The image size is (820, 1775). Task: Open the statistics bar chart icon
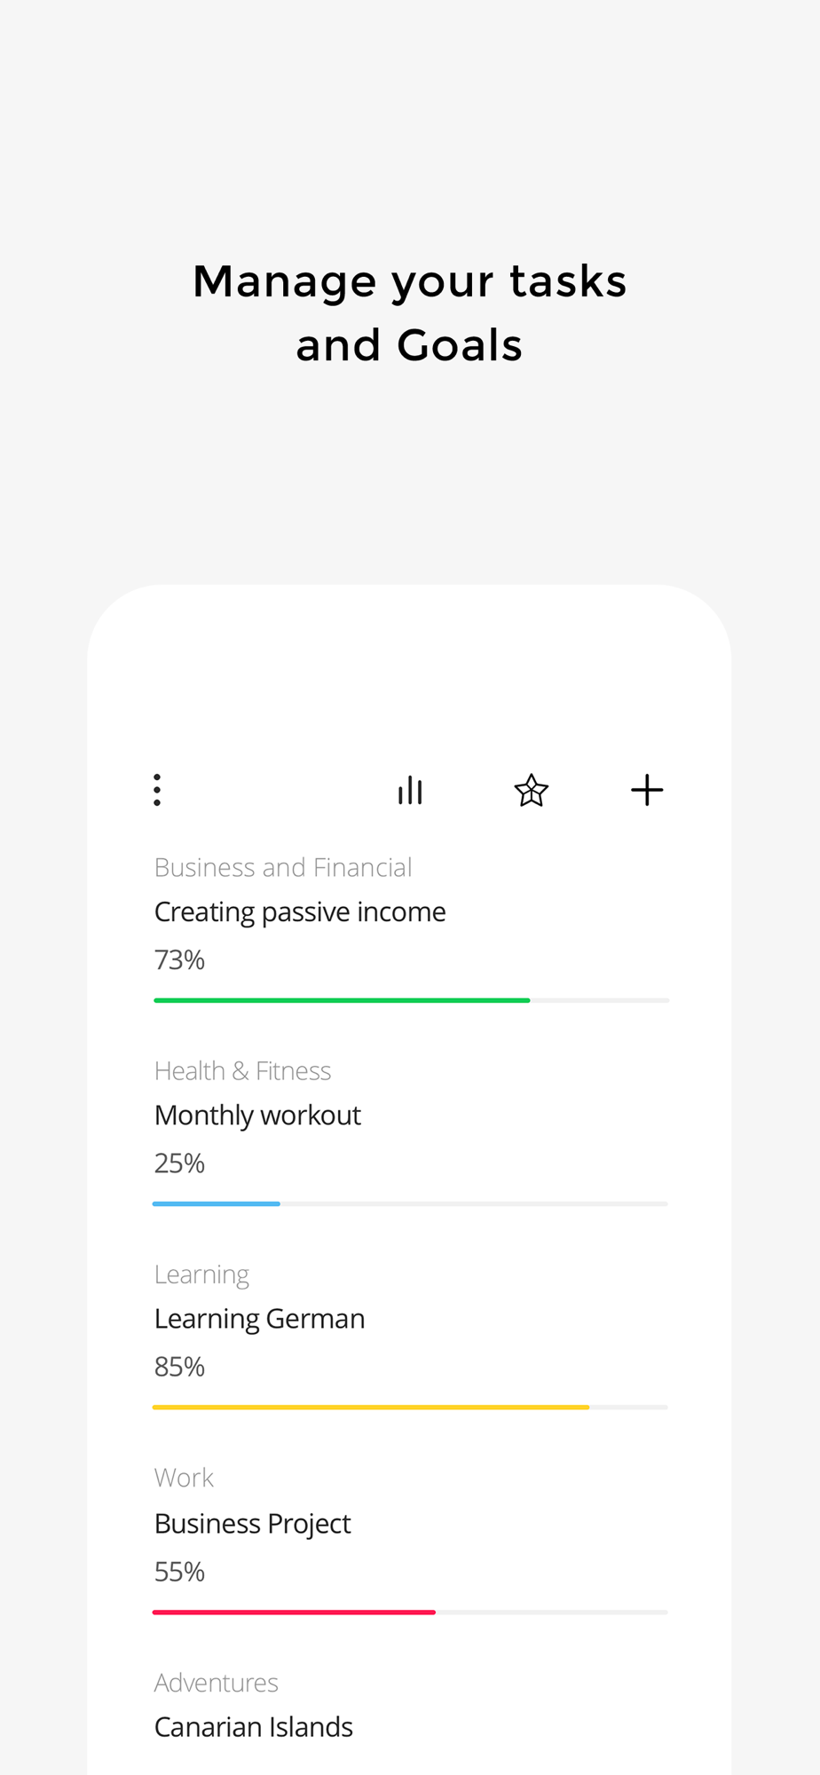(x=410, y=790)
